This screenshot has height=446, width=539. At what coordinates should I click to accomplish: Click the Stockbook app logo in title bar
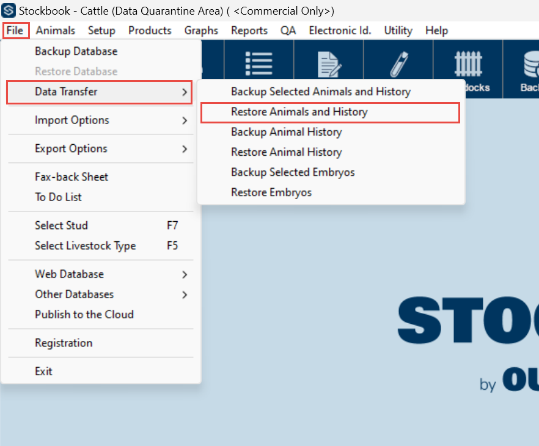coord(9,10)
